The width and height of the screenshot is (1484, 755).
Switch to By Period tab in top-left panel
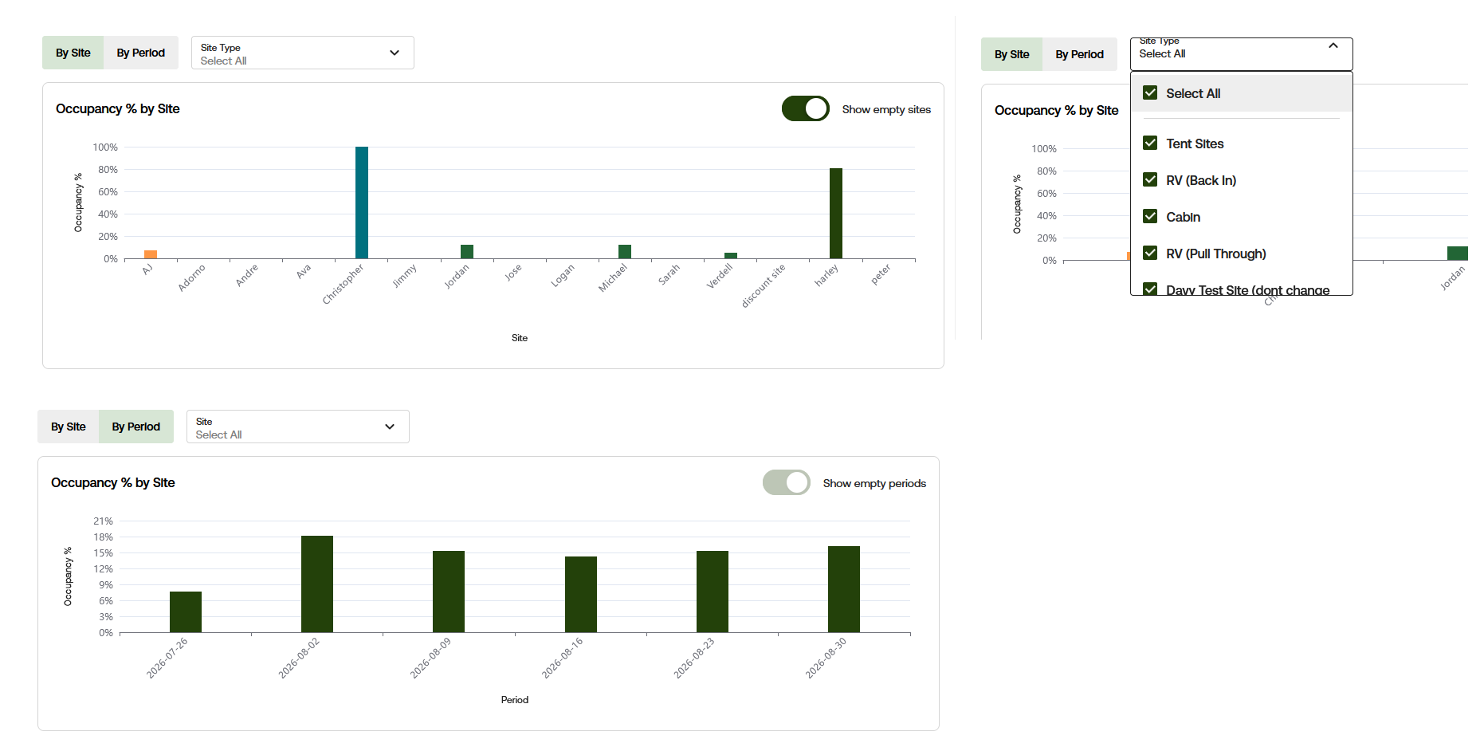click(140, 53)
